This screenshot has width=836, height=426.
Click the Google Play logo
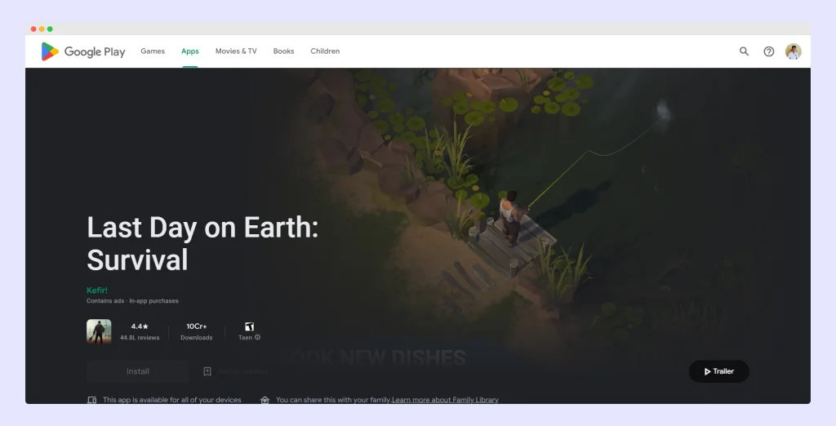(83, 51)
